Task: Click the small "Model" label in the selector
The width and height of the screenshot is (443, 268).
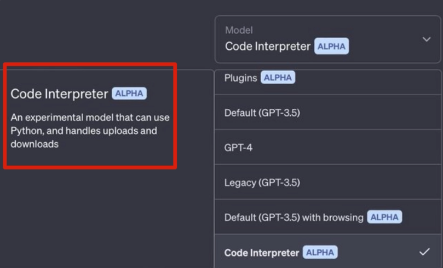Action: point(239,31)
